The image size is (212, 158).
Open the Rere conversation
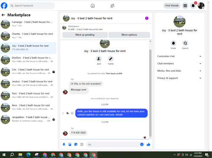28,107
